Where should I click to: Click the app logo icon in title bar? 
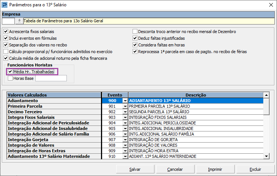4,5
